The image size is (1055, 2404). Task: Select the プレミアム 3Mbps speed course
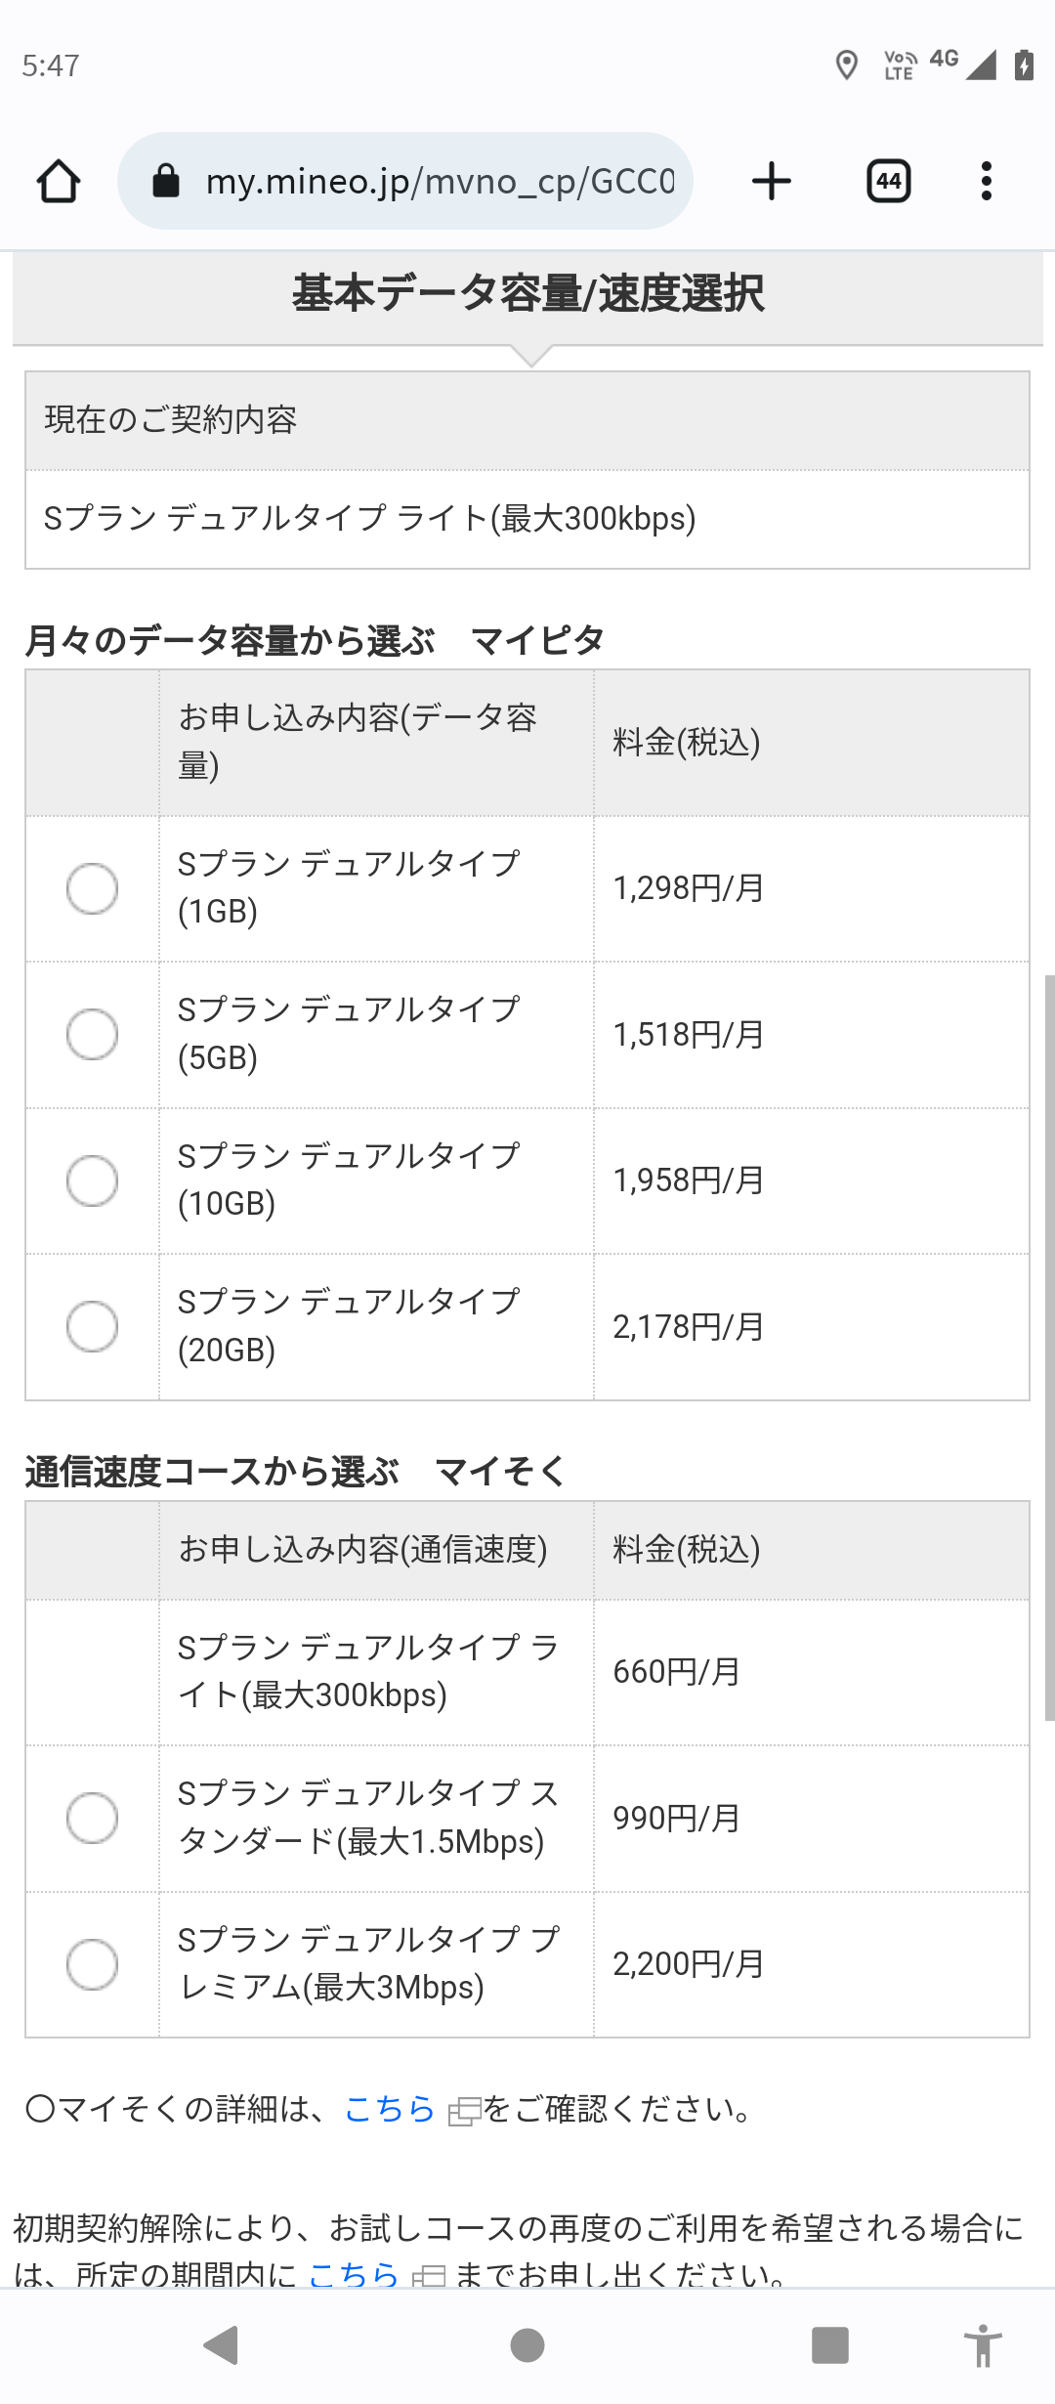coord(93,1964)
